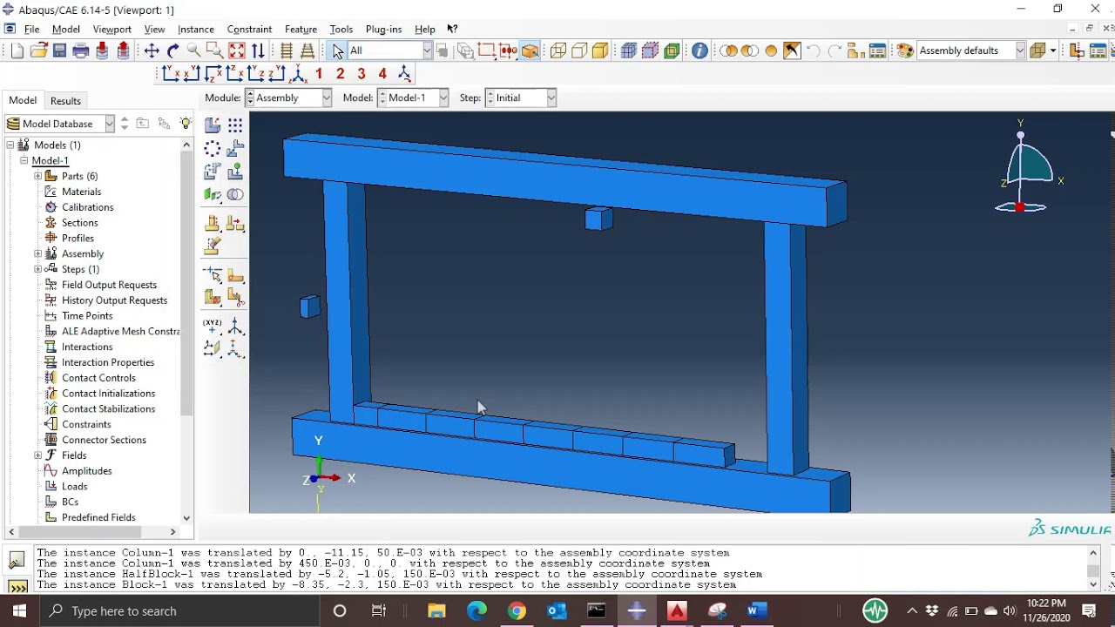The image size is (1115, 627).
Task: Click the Auto-Fit View icon
Action: (236, 51)
